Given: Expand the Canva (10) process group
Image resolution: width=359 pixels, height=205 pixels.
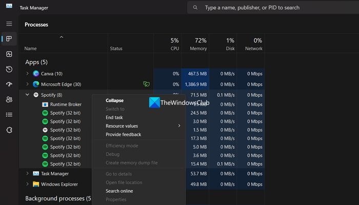Looking at the screenshot, I should pyautogui.click(x=28, y=73).
